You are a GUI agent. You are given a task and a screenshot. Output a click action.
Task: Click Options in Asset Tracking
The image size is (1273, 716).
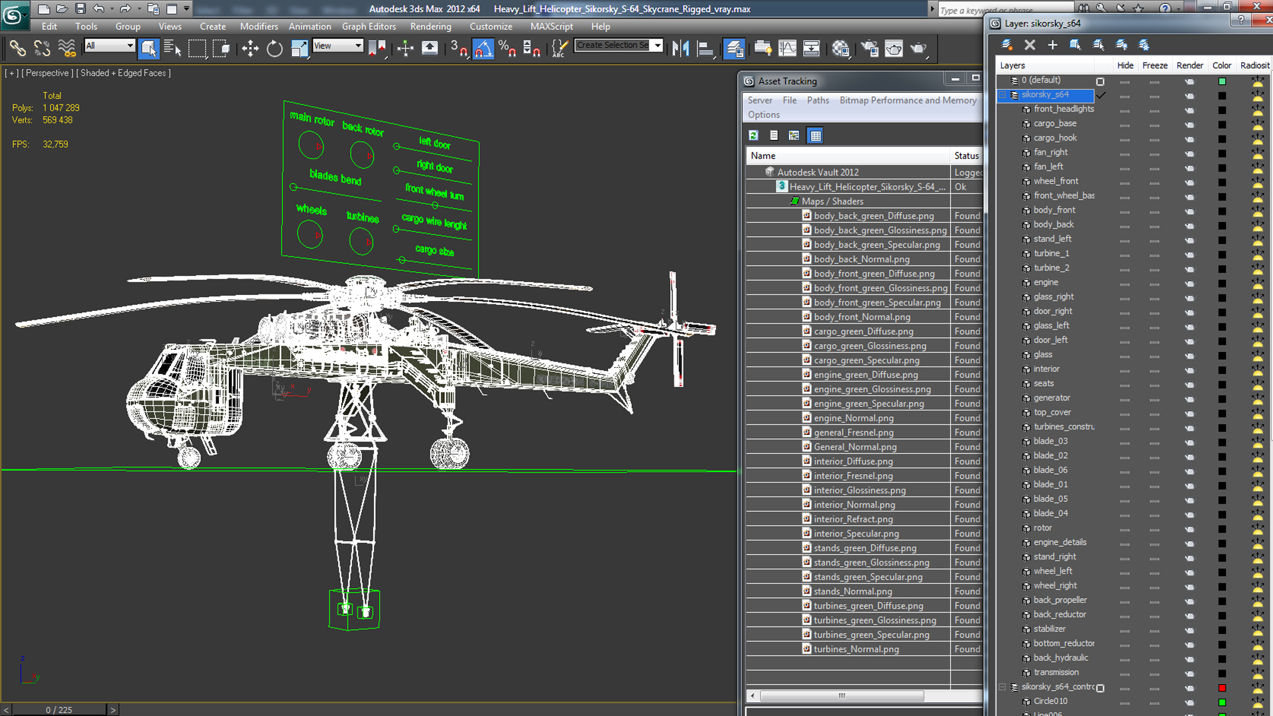pyautogui.click(x=764, y=115)
